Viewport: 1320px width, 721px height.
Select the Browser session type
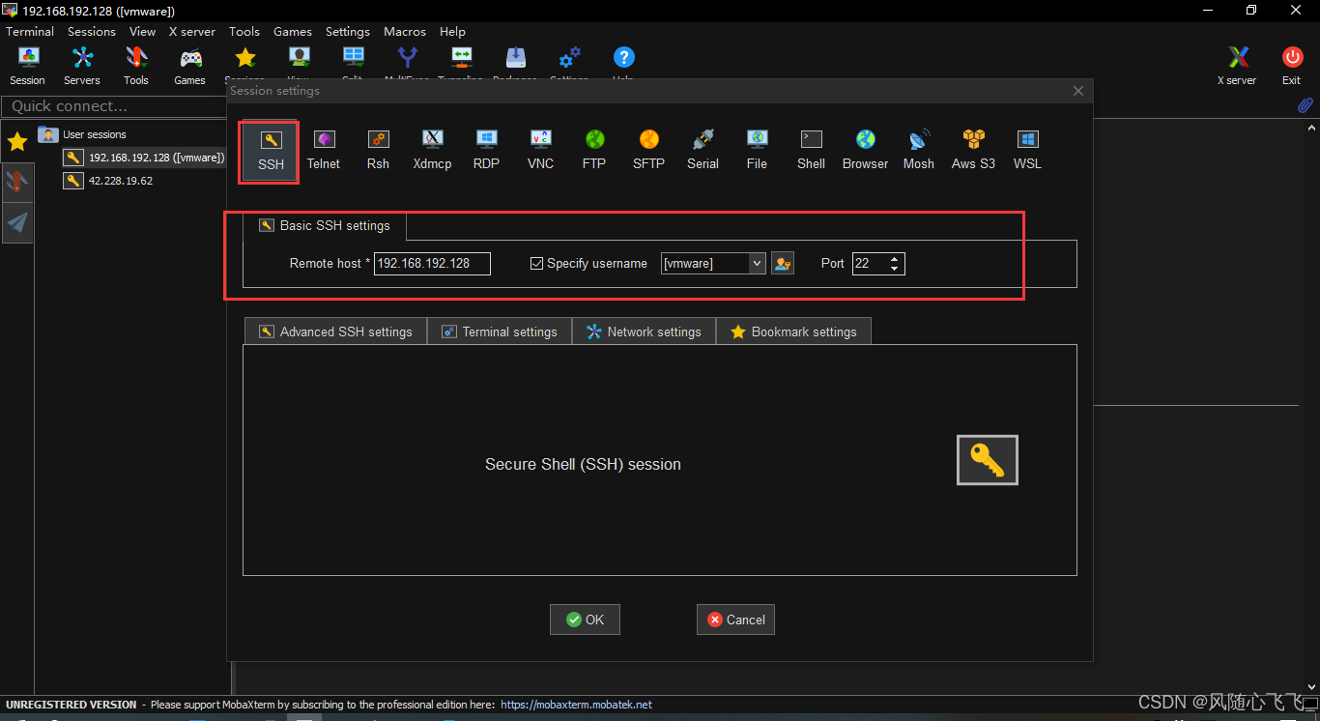[865, 152]
